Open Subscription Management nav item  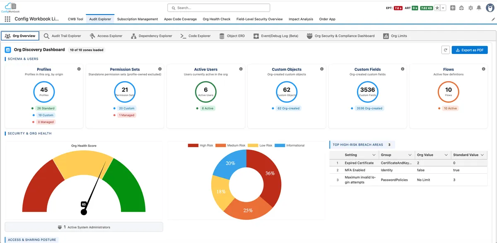(138, 19)
